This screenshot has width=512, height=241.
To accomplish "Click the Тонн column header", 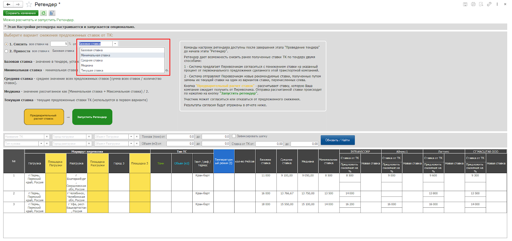I will (161, 163).
